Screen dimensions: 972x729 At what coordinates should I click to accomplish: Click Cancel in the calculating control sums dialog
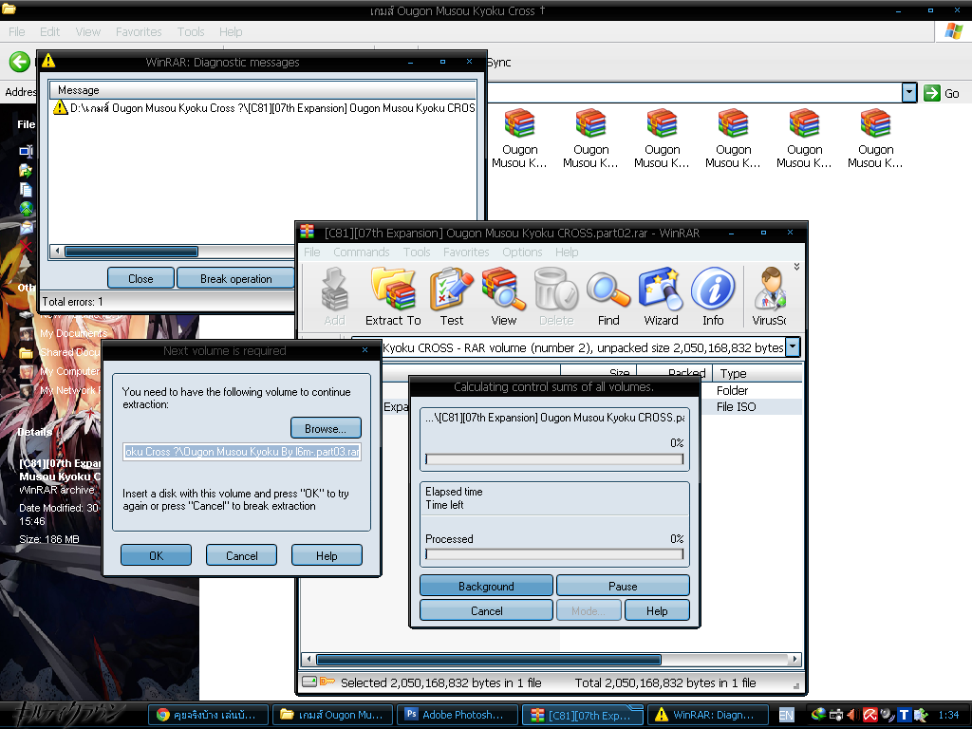click(486, 610)
